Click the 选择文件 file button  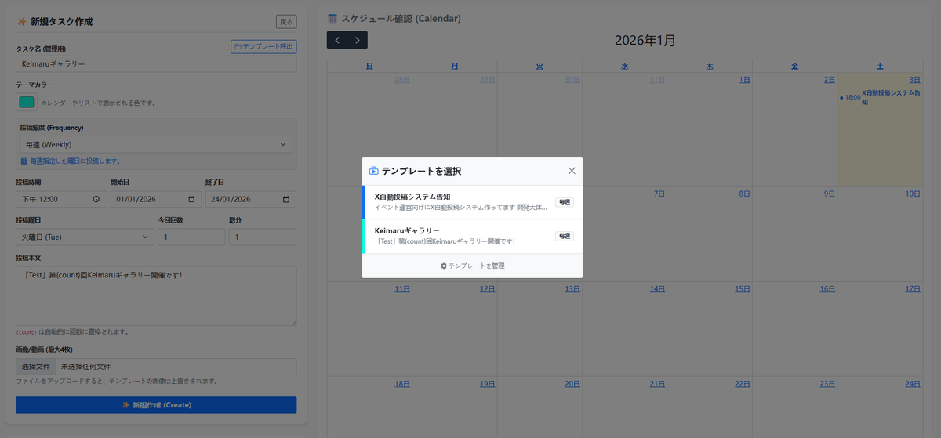(36, 367)
